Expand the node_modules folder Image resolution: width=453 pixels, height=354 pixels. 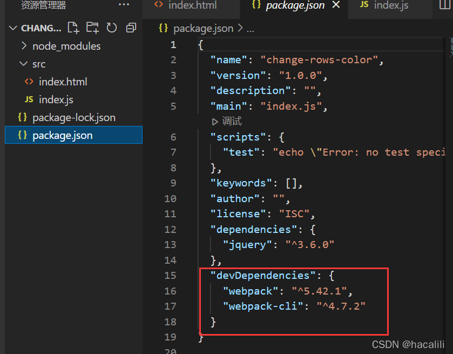[x=24, y=46]
